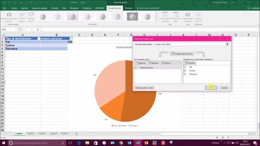
Task: Uncheck the Discoteca category checkbox
Action: pyautogui.click(x=184, y=74)
